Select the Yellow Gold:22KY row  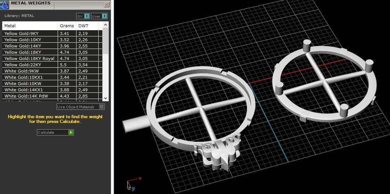pyautogui.click(x=52, y=65)
